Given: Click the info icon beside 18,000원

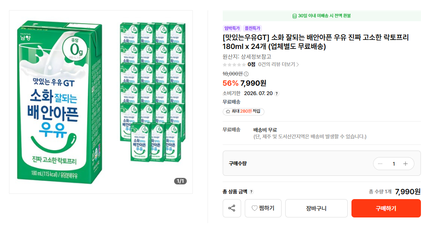Looking at the screenshot, I should (x=246, y=74).
